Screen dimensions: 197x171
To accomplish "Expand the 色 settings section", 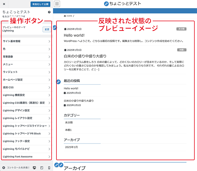I will tap(26, 49).
